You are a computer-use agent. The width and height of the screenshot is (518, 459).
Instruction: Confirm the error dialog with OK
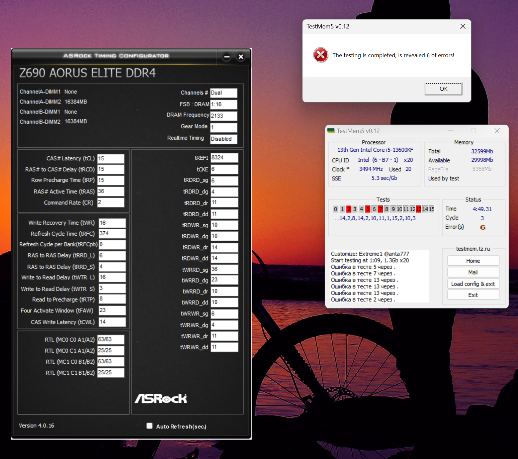click(443, 89)
